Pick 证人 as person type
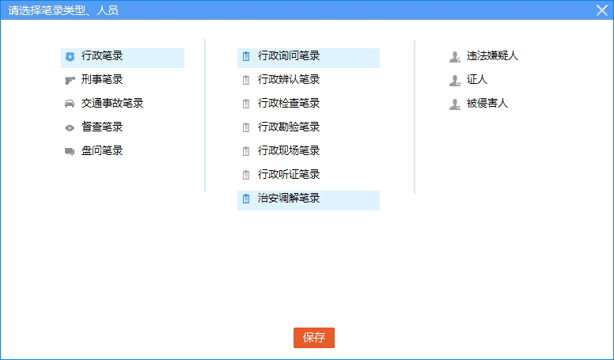This screenshot has width=614, height=360. [x=477, y=80]
